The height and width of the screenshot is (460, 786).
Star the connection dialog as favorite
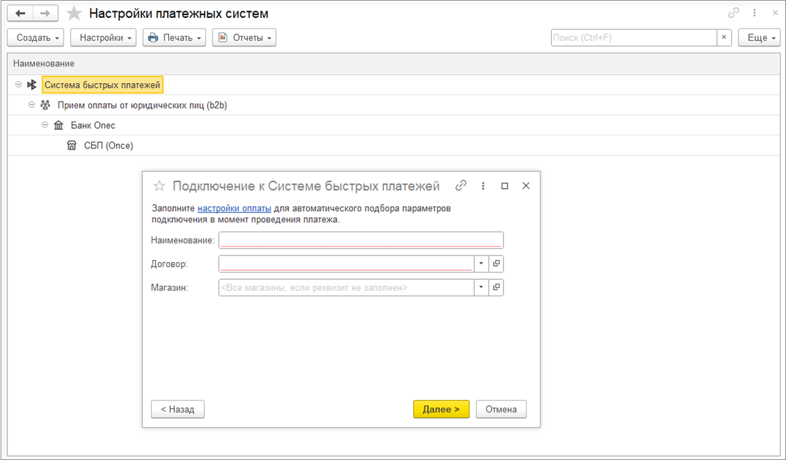click(158, 186)
